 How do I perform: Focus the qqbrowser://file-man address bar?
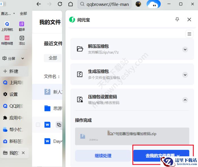click(105, 4)
